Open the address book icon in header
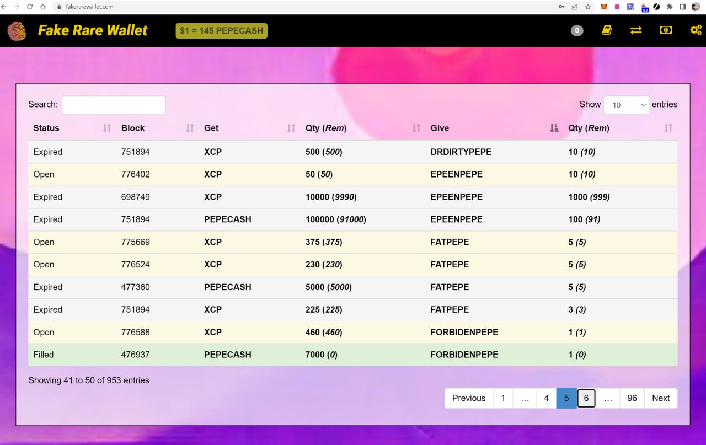 click(x=607, y=30)
